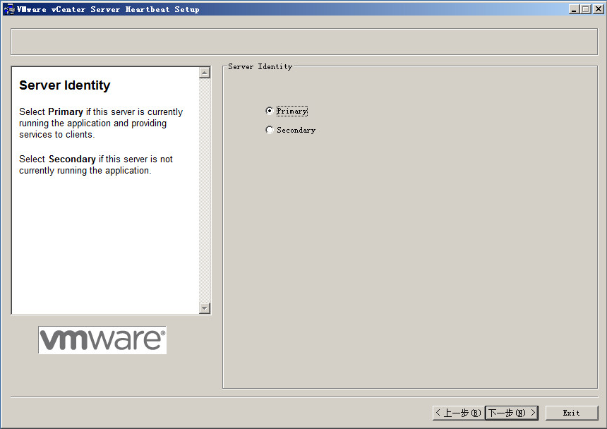
Task: Close the Heartbeat Setup window
Action: (599, 9)
